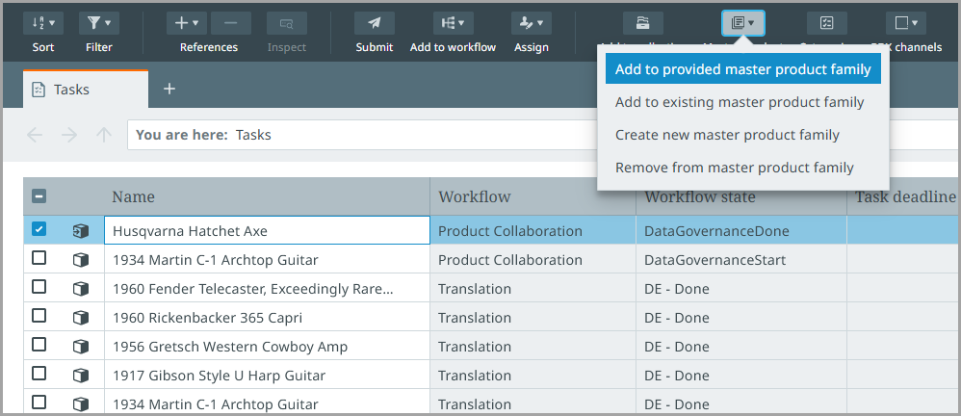Click the forward navigation arrow

(x=69, y=135)
